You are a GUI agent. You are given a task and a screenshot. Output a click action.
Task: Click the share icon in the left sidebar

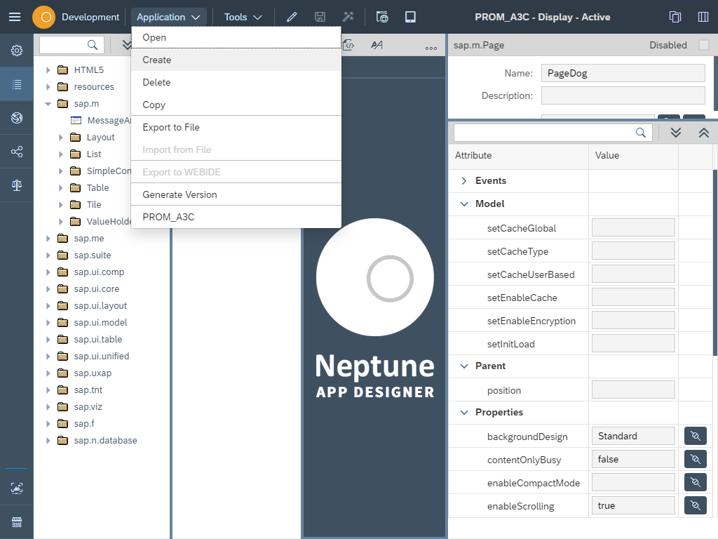tap(16, 151)
